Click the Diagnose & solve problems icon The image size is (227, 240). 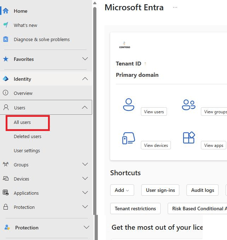coord(6,39)
